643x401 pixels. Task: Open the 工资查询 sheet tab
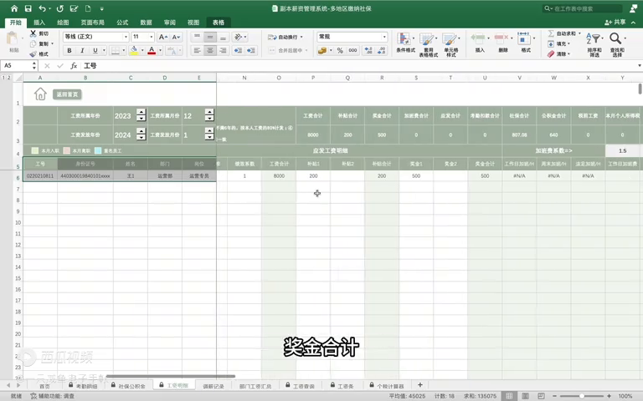click(303, 387)
